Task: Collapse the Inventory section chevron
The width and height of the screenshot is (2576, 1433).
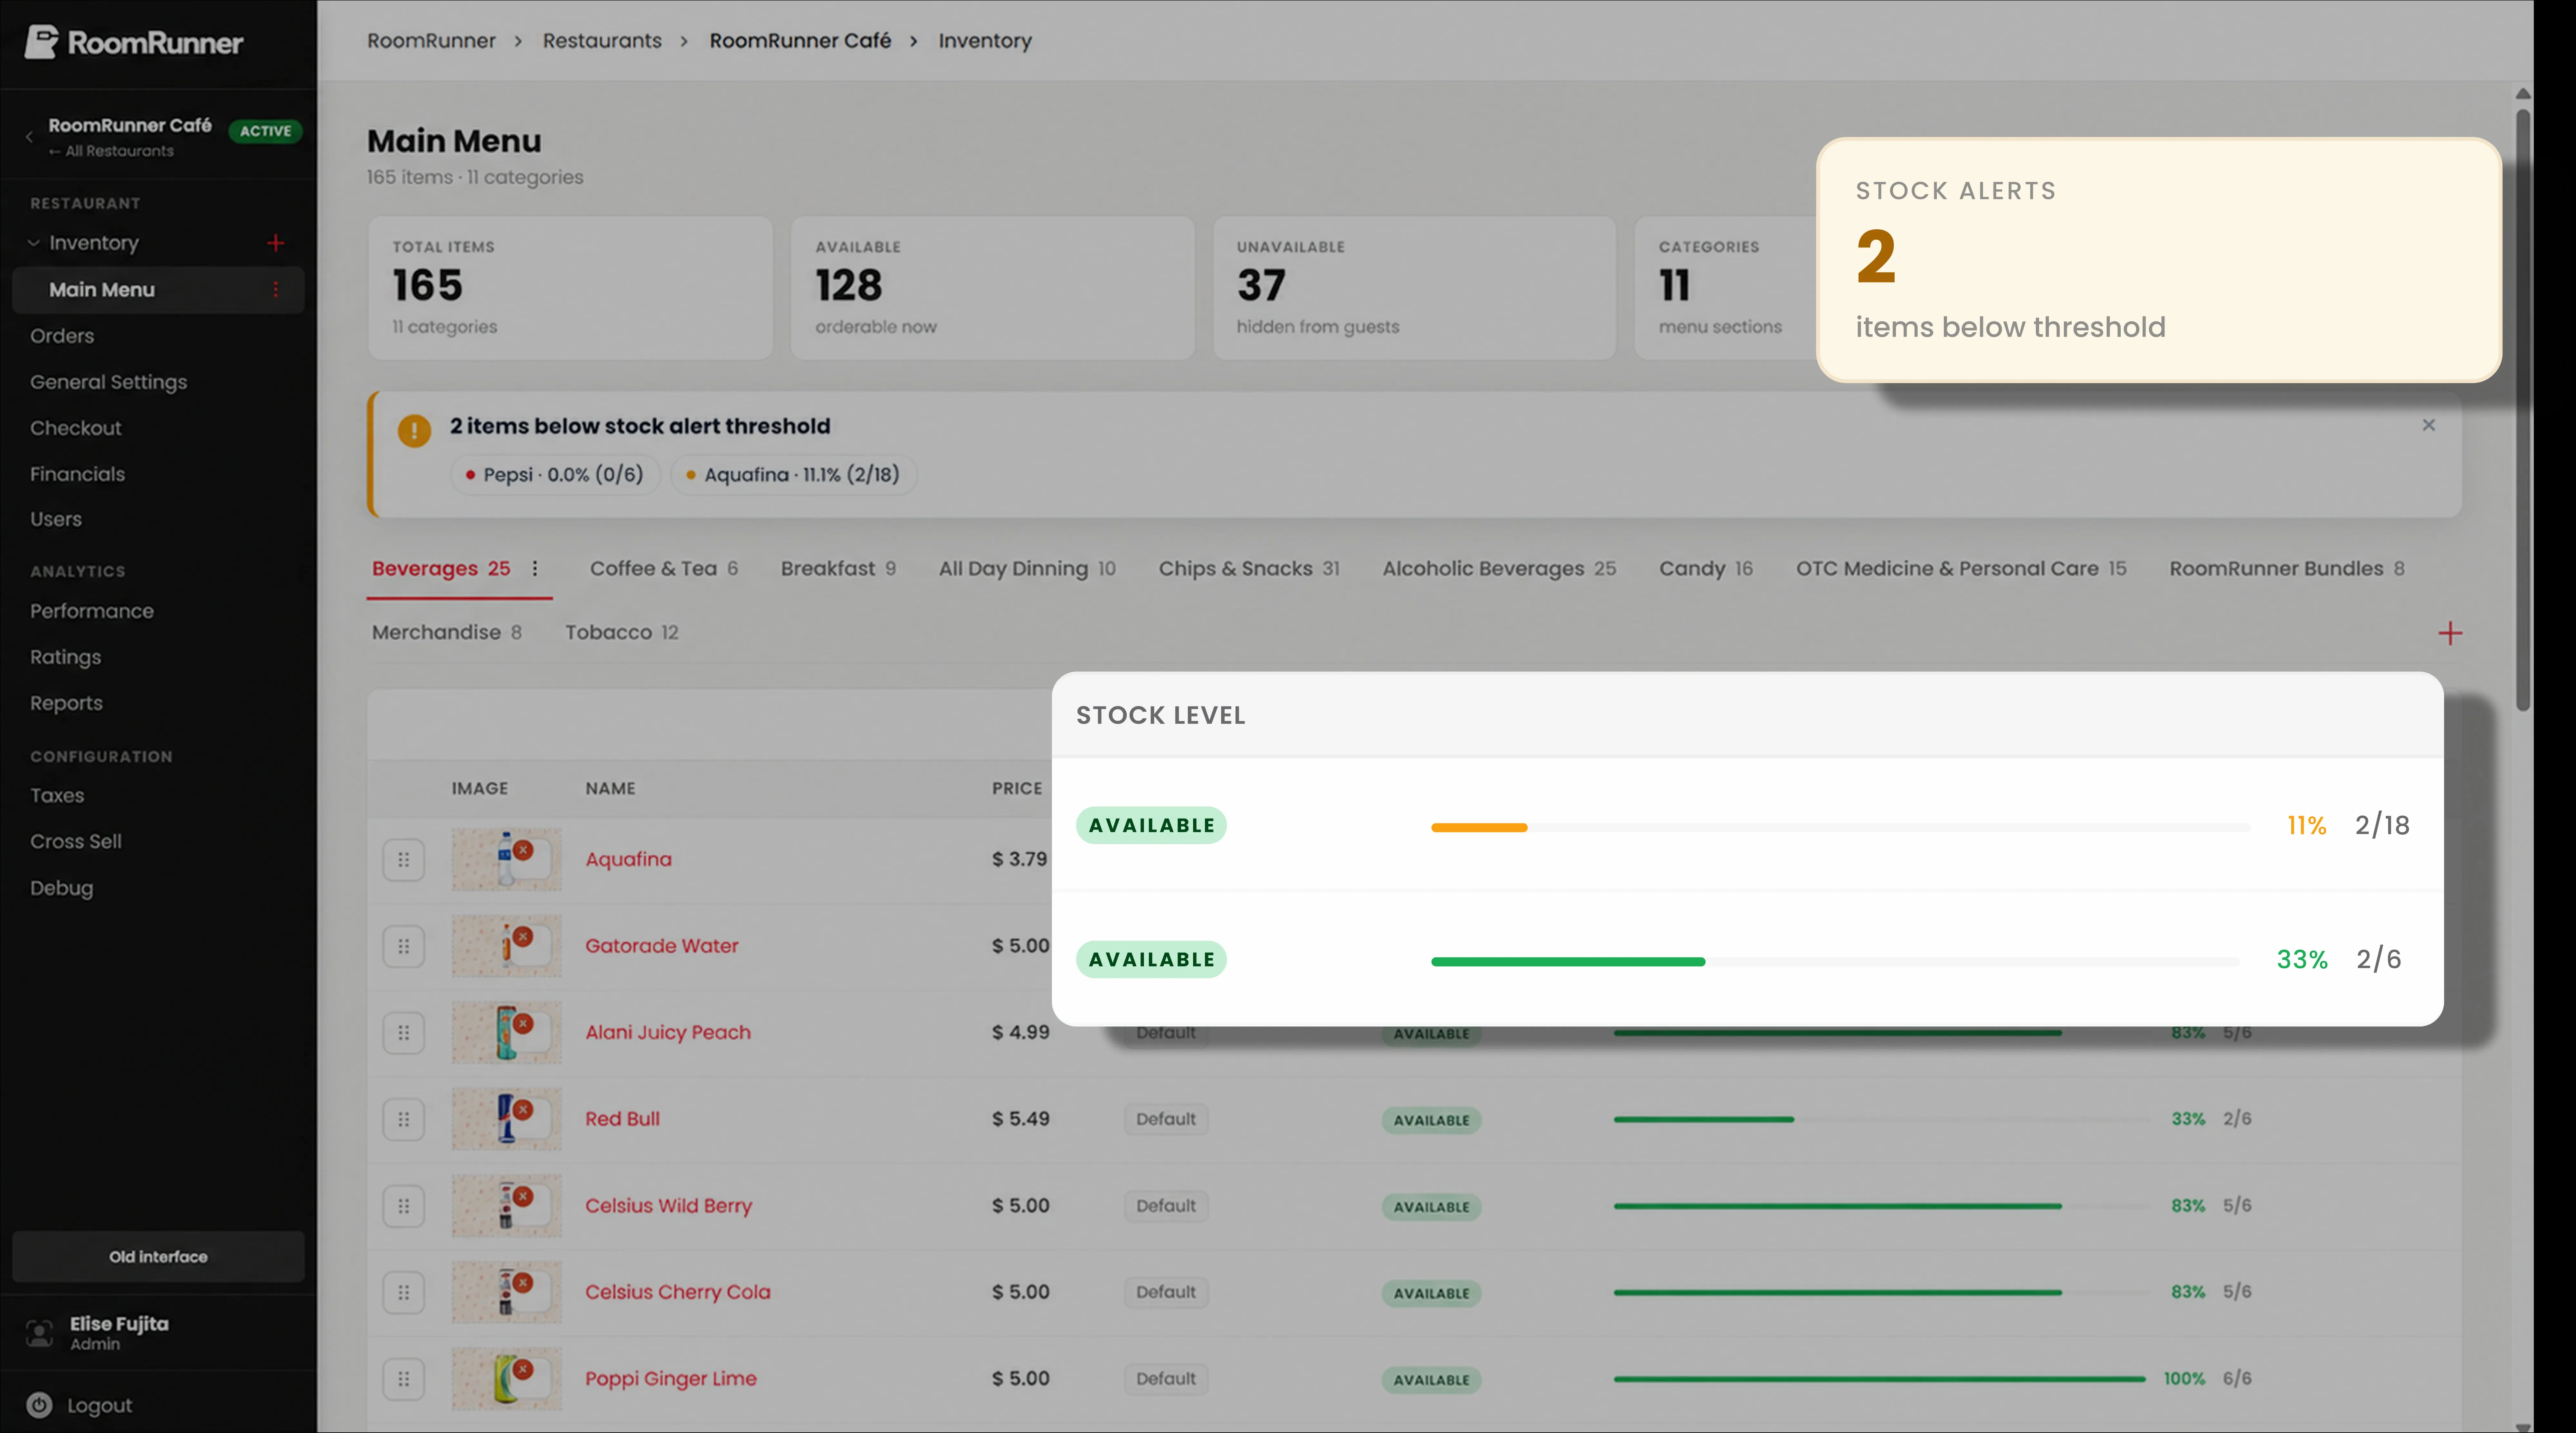Action: (x=34, y=243)
